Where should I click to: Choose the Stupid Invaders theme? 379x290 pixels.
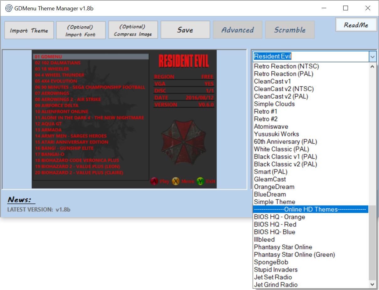[x=311, y=270]
